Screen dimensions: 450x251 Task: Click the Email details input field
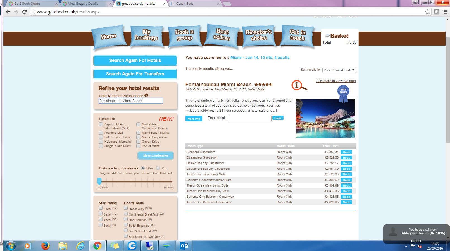tap(251, 118)
